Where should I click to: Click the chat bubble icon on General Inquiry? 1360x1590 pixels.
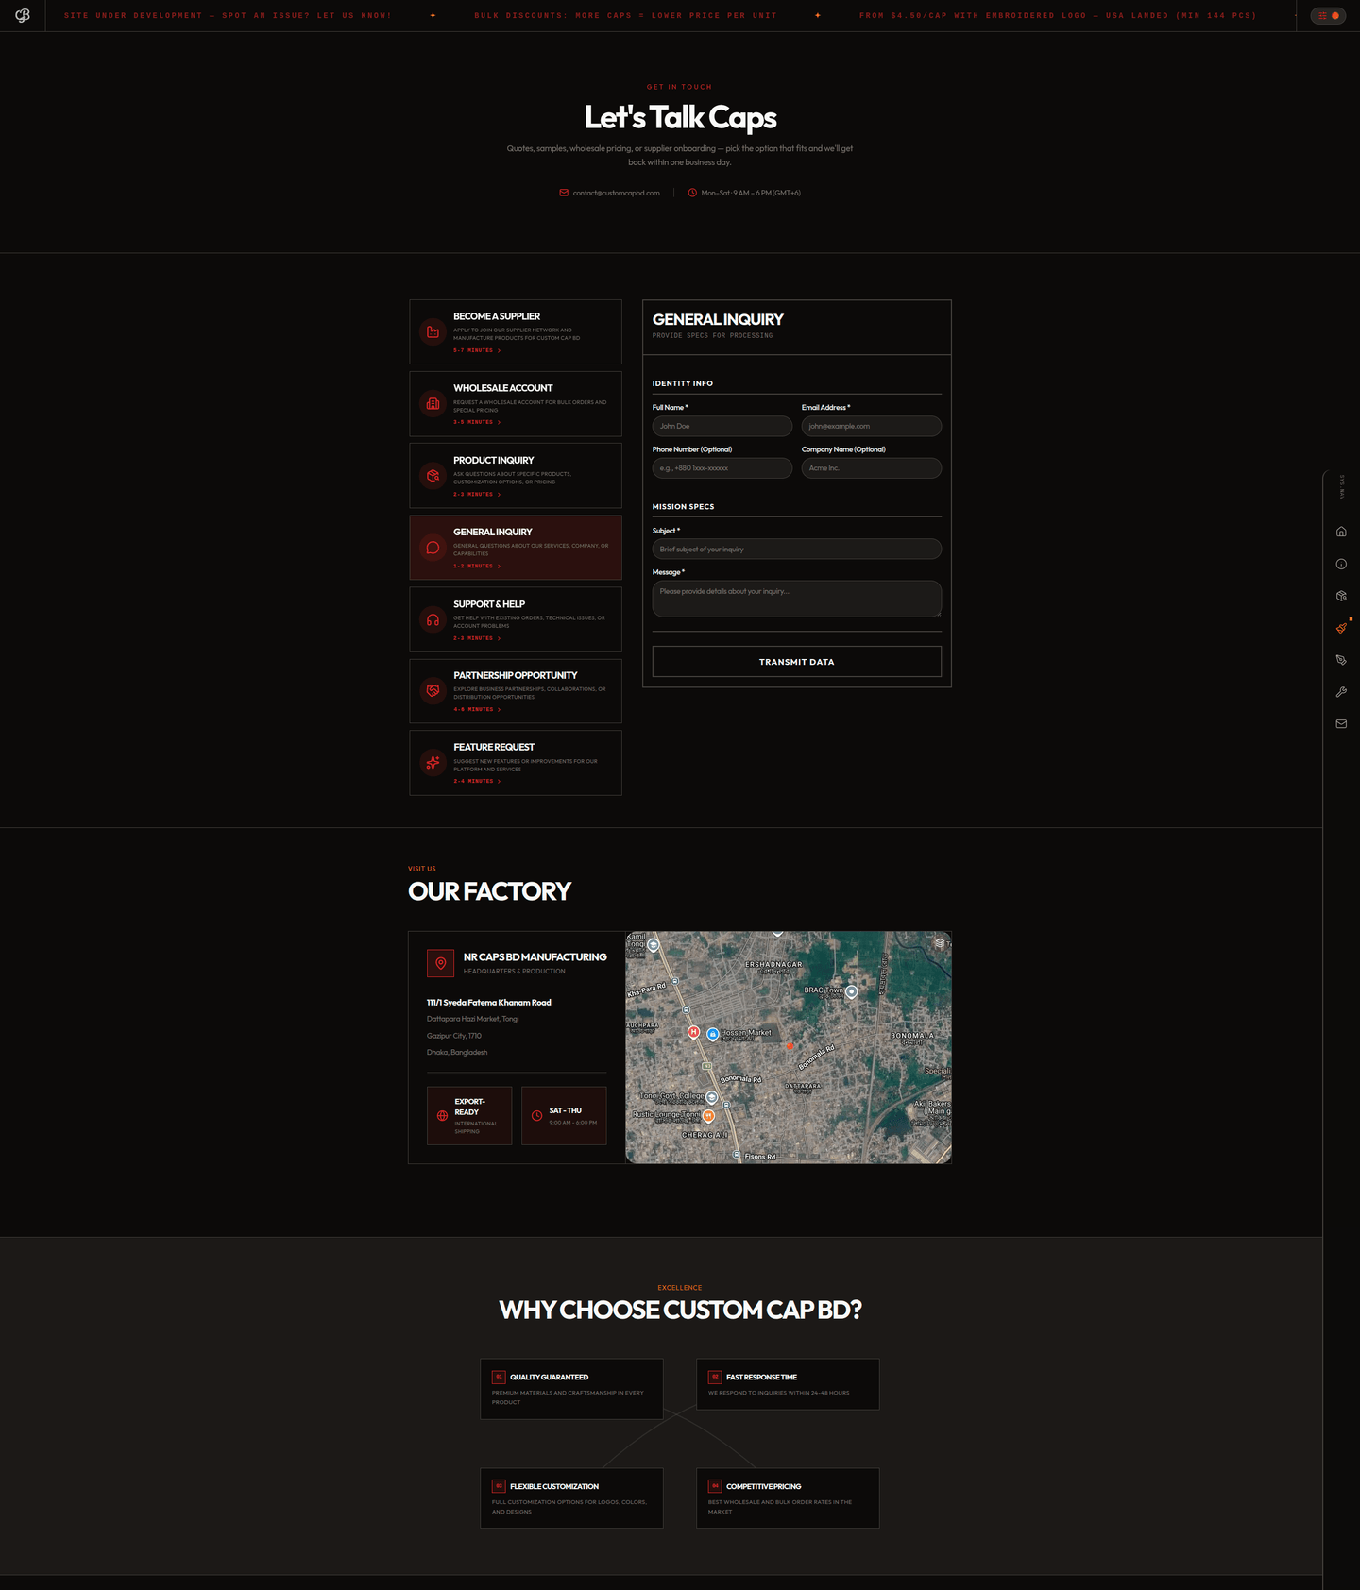433,548
